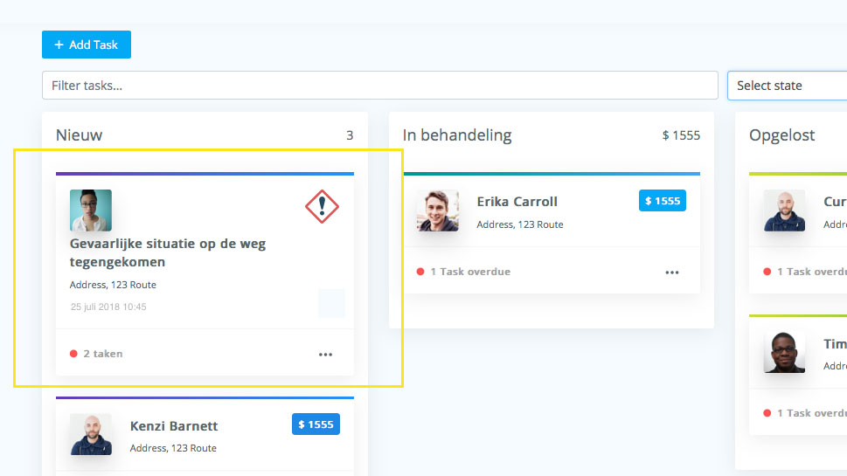Viewport: 847px width, 476px height.
Task: Open Erika Carroll's name link
Action: click(517, 202)
